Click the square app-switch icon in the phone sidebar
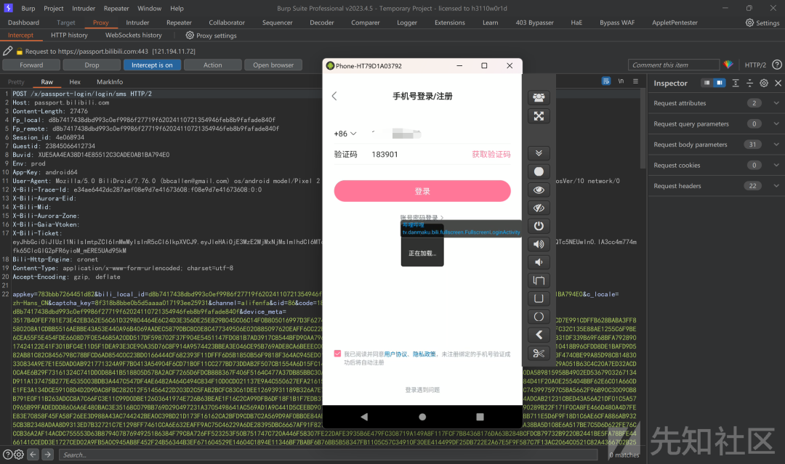Screen dimensions: 785x464 [x=539, y=298]
